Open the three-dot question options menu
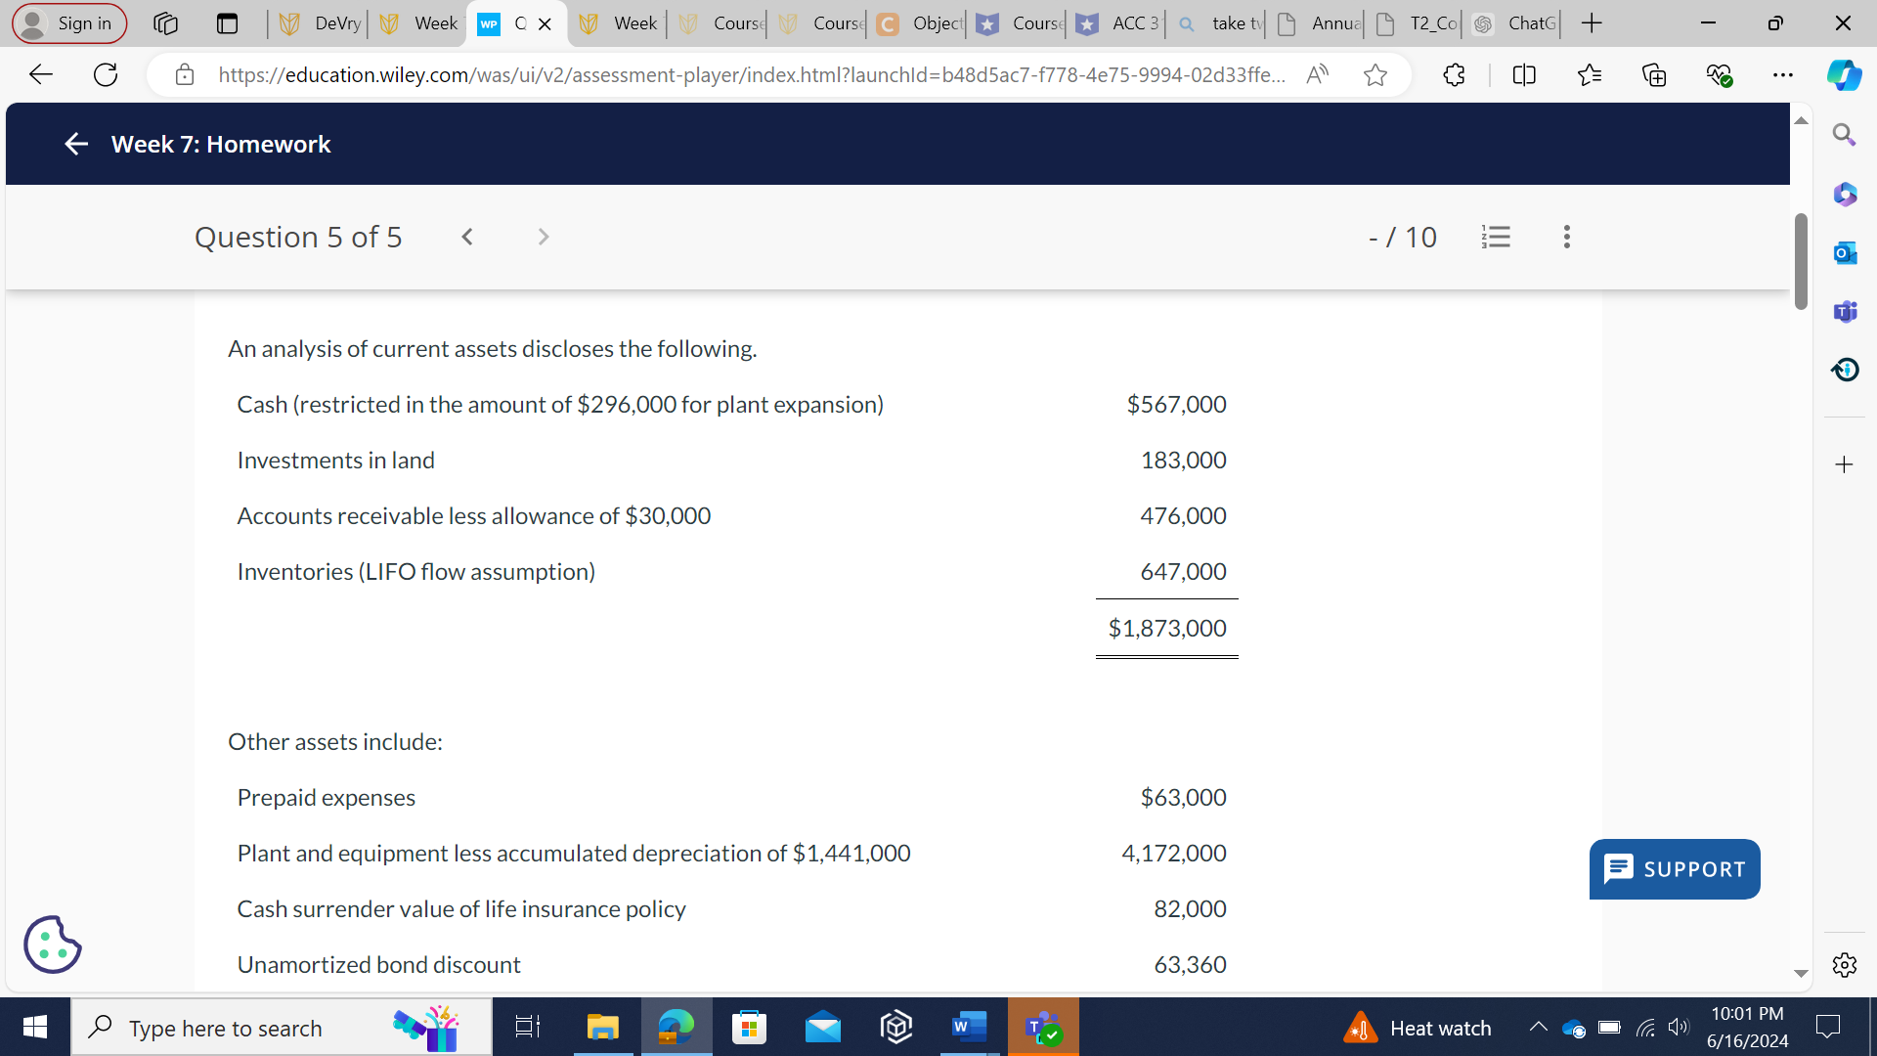 tap(1566, 237)
